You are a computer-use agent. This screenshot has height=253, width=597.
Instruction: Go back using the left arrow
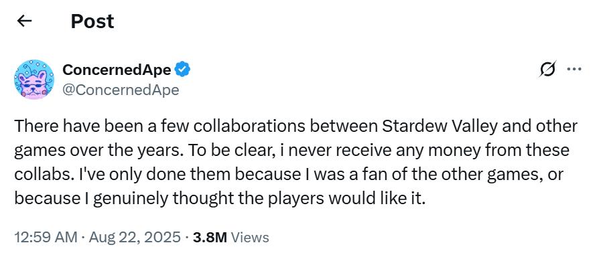coord(24,21)
